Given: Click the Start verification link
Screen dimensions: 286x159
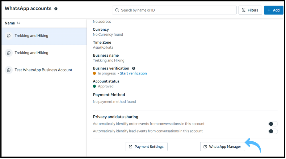Looking at the screenshot, I should [133, 73].
